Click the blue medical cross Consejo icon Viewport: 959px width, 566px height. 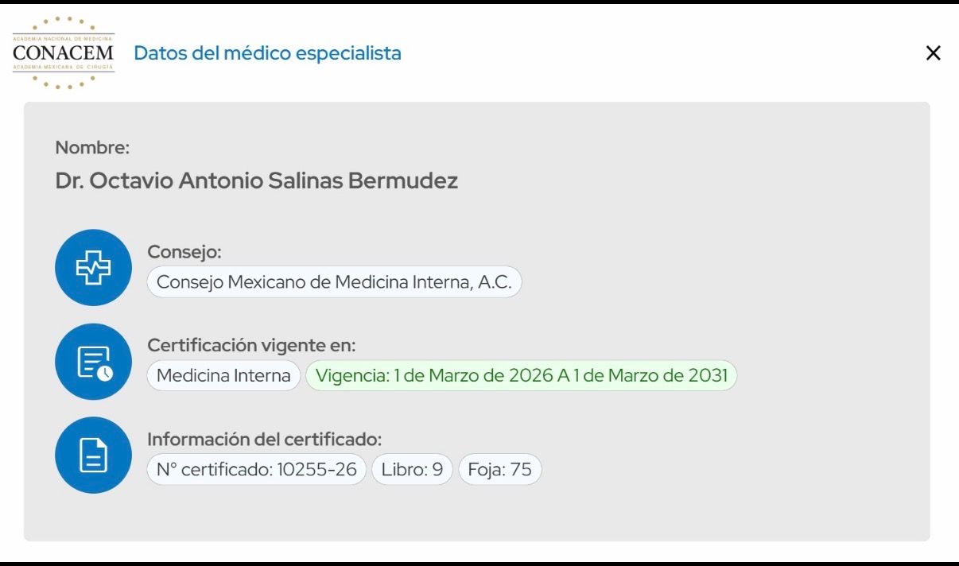coord(92,268)
